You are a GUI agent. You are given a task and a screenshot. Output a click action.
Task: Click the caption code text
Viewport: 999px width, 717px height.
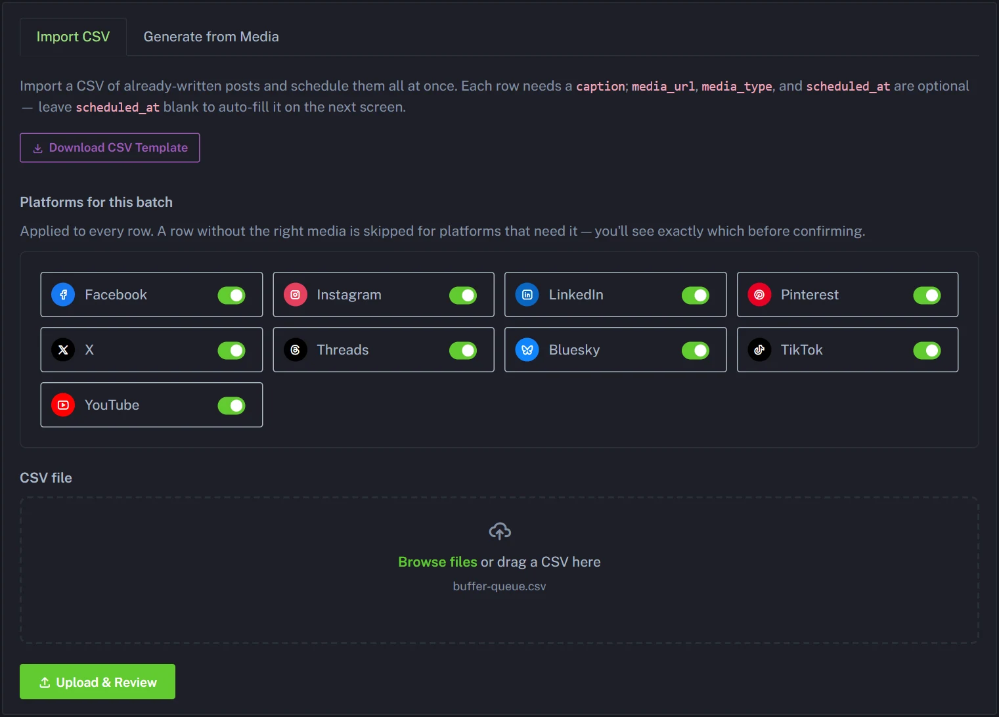[x=600, y=87]
